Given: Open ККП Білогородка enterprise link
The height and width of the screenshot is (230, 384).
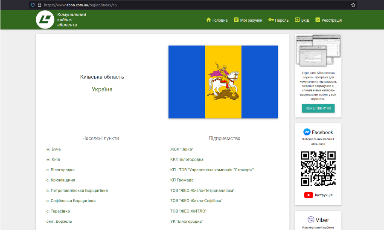Looking at the screenshot, I should [187, 160].
